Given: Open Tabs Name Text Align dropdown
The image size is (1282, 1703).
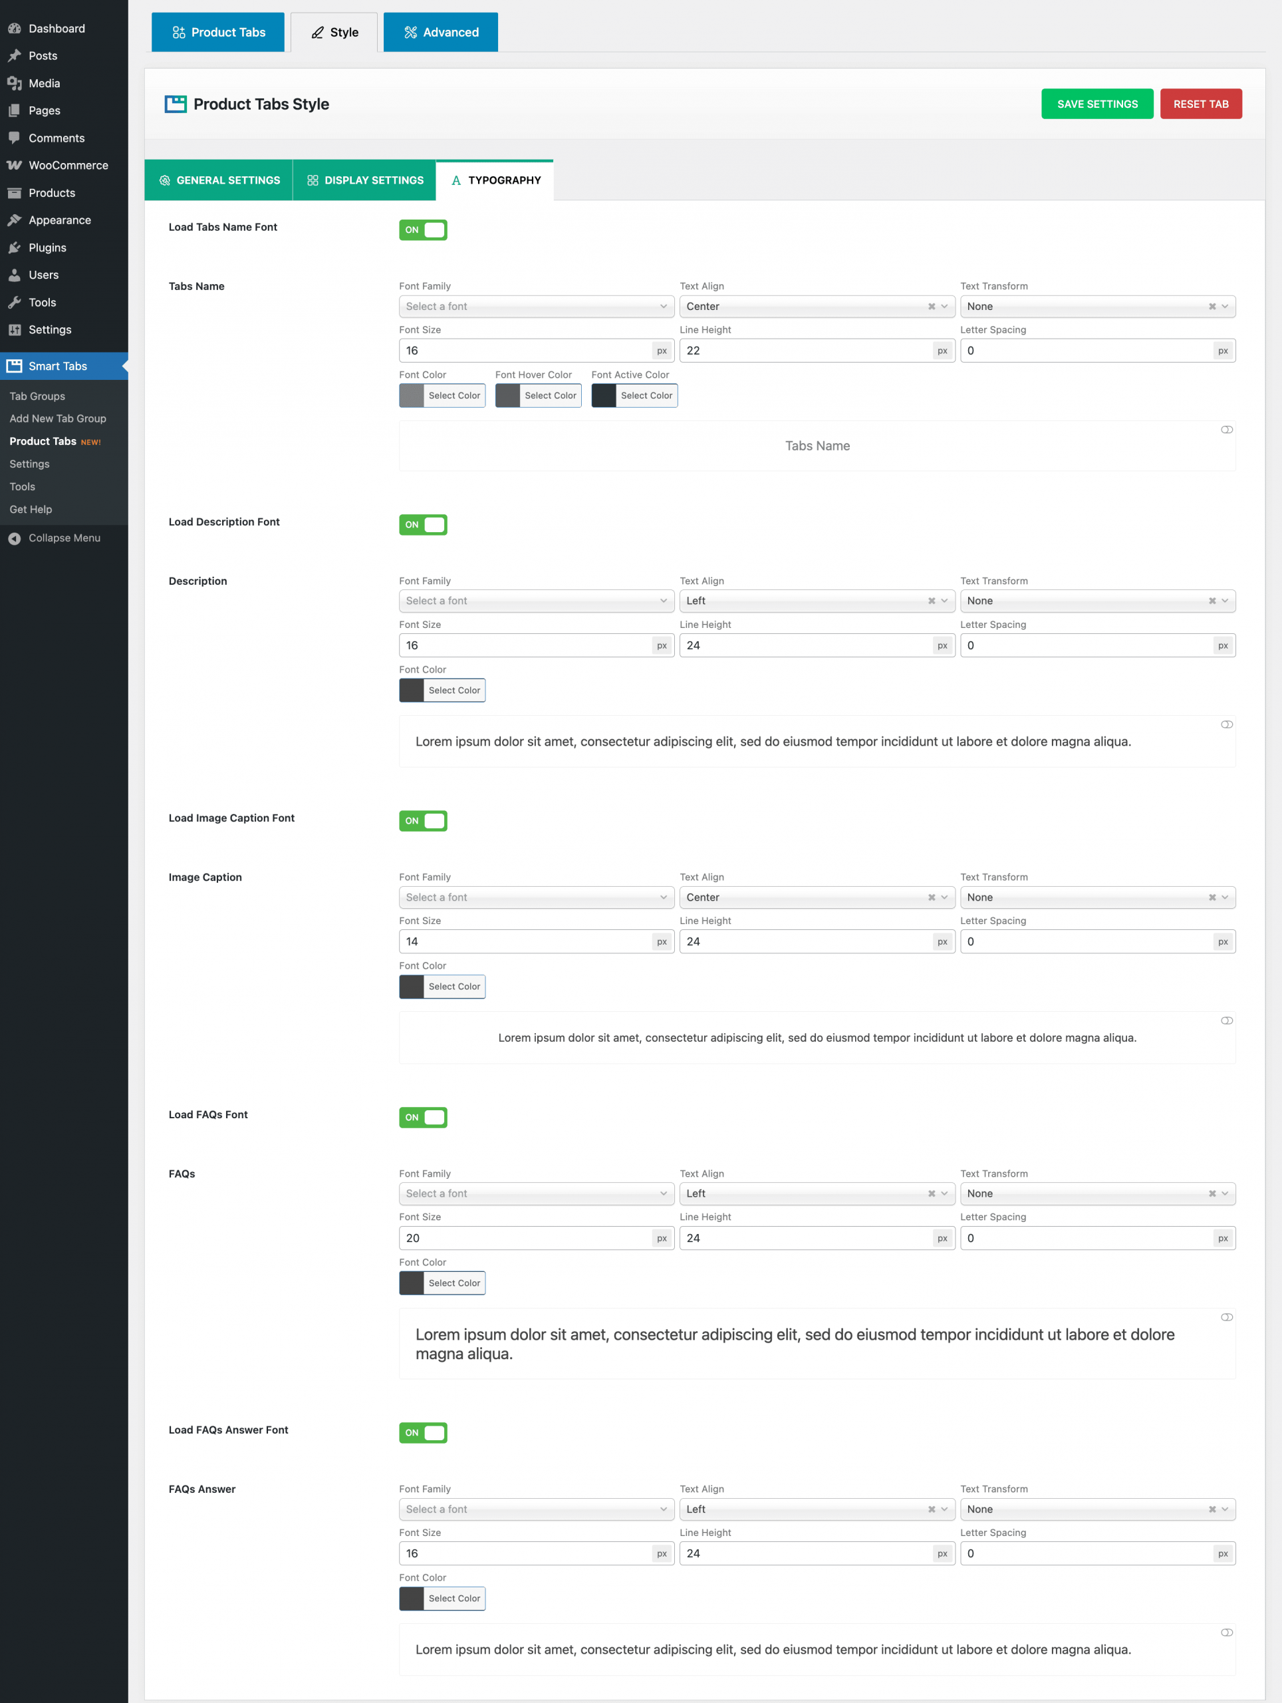Looking at the screenshot, I should point(817,307).
